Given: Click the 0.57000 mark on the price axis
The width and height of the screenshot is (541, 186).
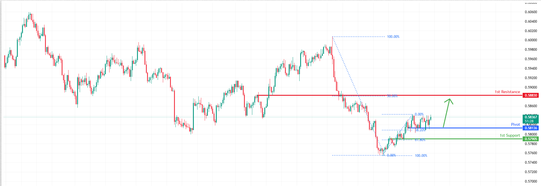Looking at the screenshot, I should click(531, 181).
